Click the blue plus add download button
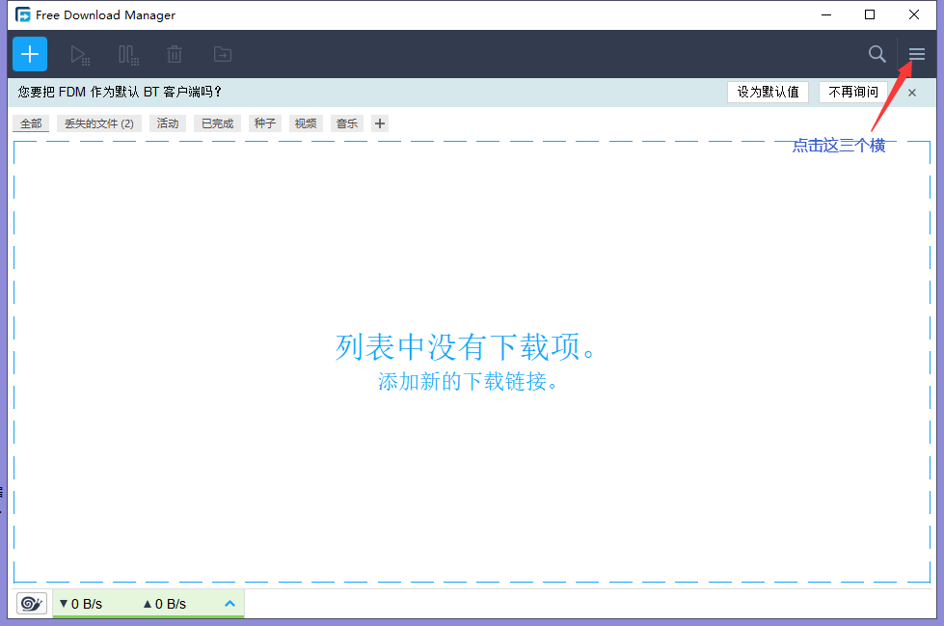Image resolution: width=944 pixels, height=626 pixels. click(30, 54)
